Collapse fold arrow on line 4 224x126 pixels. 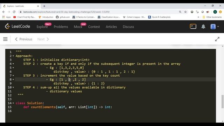click(13, 64)
